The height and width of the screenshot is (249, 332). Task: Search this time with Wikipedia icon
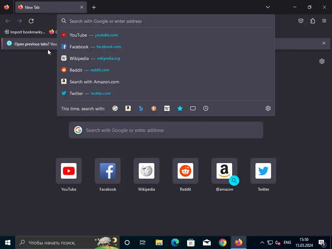coord(167,108)
